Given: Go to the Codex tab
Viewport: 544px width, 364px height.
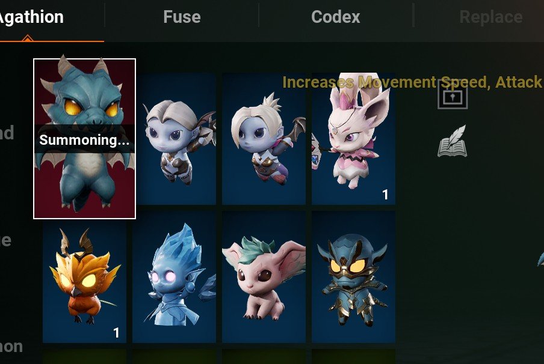Looking at the screenshot, I should coord(336,17).
